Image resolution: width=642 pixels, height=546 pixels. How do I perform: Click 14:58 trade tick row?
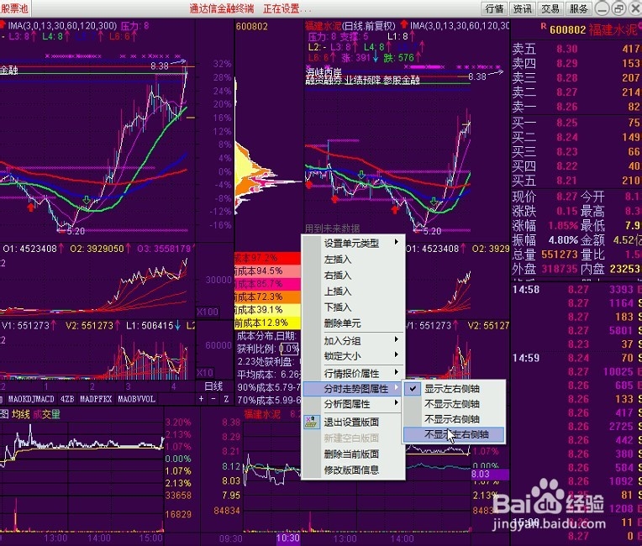576,290
